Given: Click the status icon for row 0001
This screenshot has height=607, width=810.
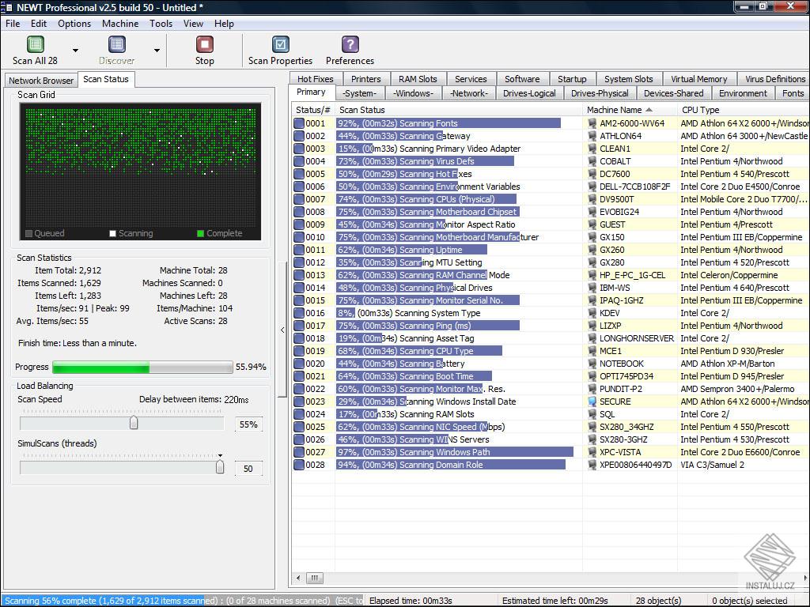Looking at the screenshot, I should click(299, 123).
